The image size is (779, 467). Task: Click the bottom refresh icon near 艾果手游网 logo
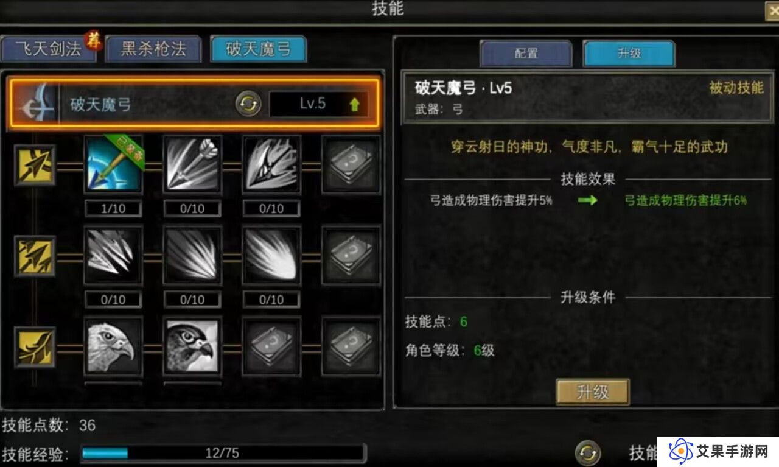point(588,453)
